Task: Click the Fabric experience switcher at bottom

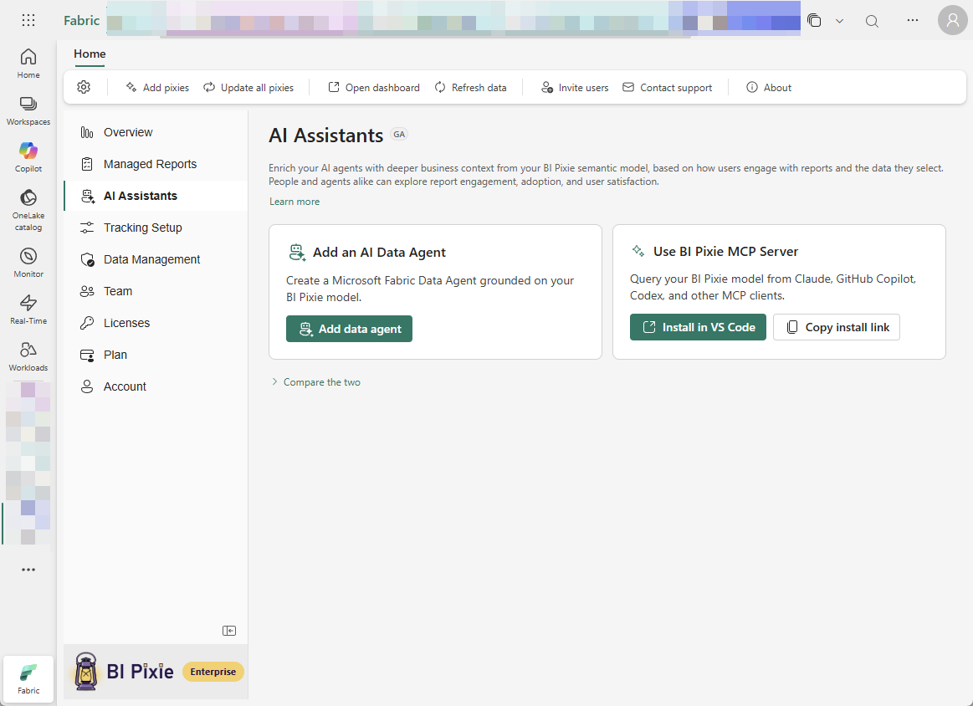Action: [x=28, y=678]
